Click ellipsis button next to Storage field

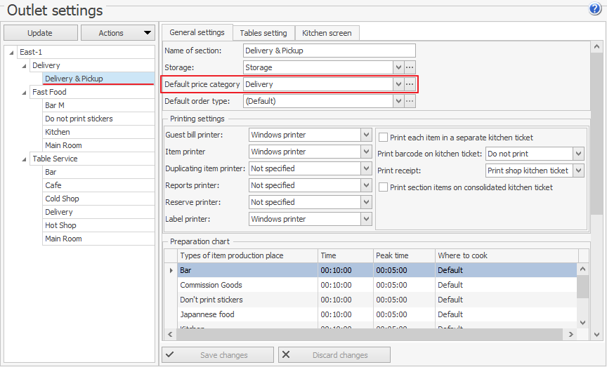pyautogui.click(x=410, y=67)
